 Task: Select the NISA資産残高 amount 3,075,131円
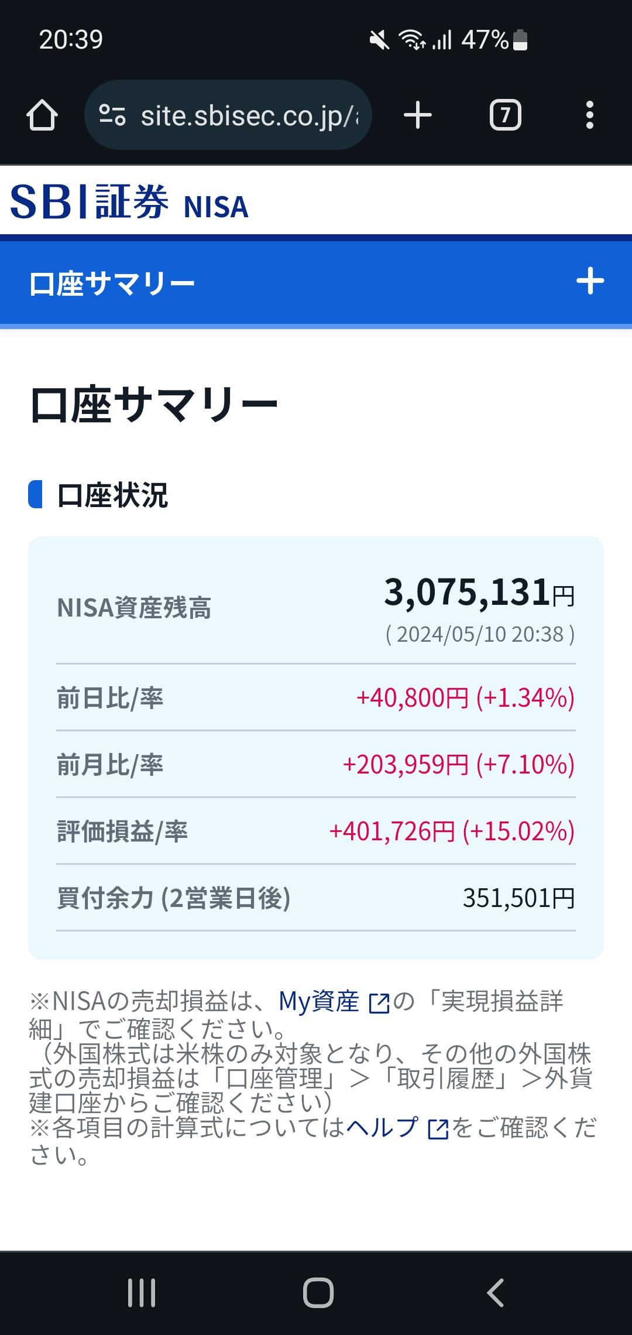tap(479, 593)
